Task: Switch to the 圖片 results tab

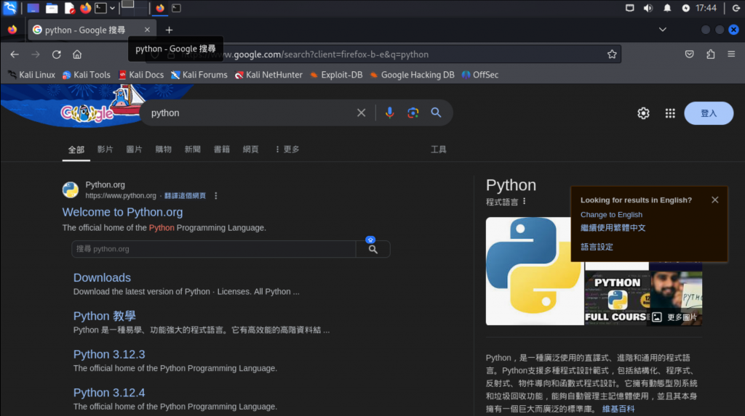Action: [x=134, y=150]
